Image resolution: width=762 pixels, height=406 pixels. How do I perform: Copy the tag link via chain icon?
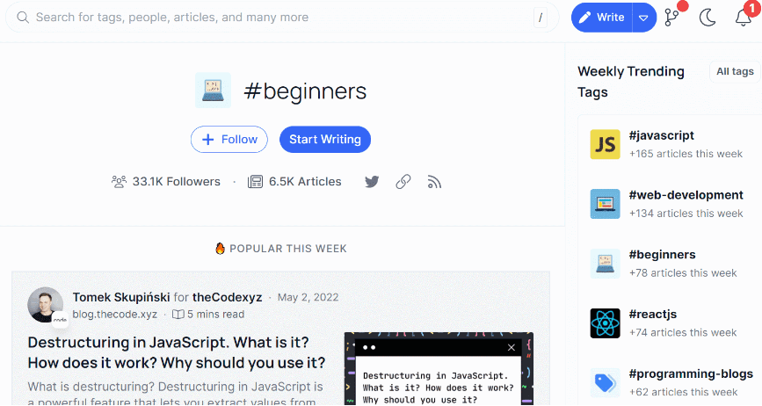403,182
